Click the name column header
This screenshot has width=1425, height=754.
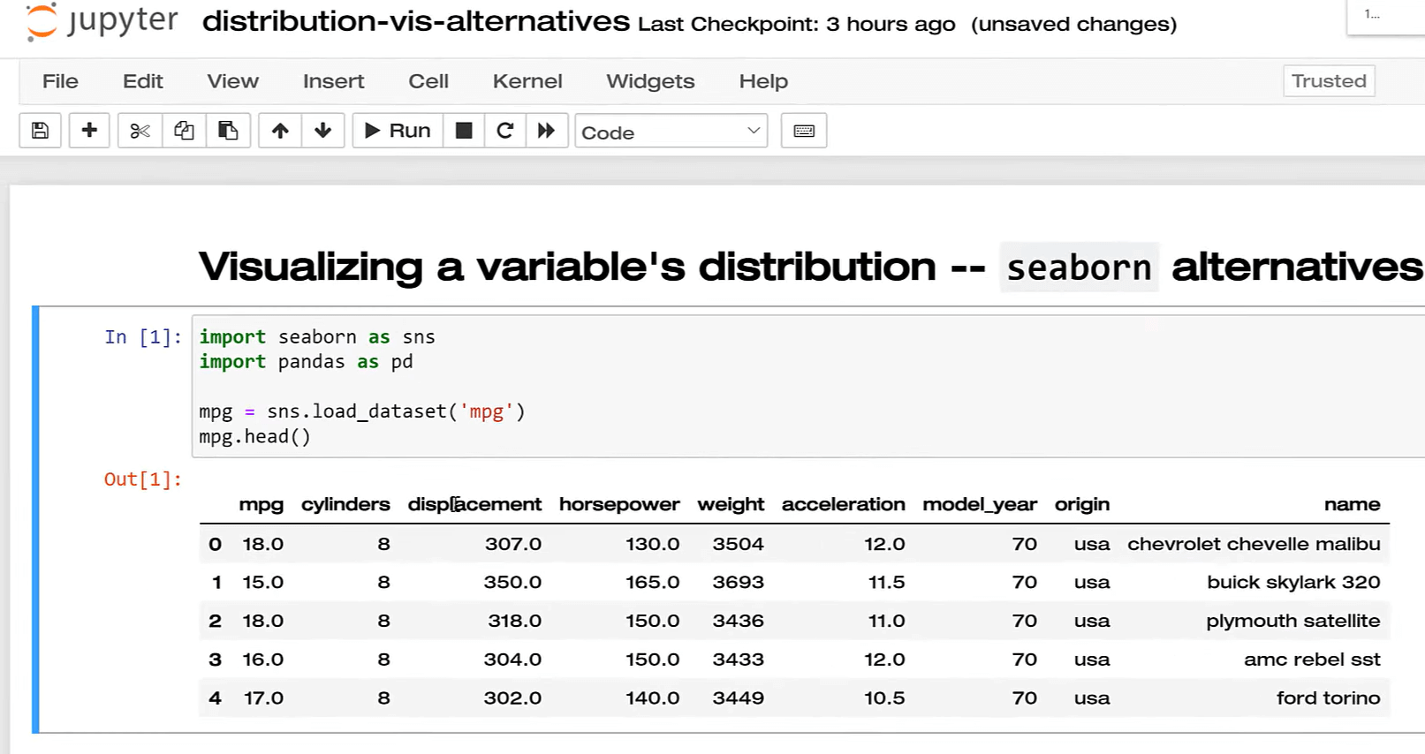pos(1352,504)
